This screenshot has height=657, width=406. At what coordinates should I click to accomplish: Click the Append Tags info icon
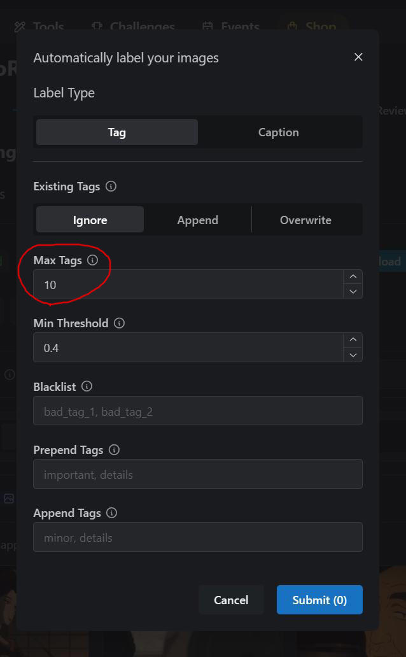click(x=111, y=513)
